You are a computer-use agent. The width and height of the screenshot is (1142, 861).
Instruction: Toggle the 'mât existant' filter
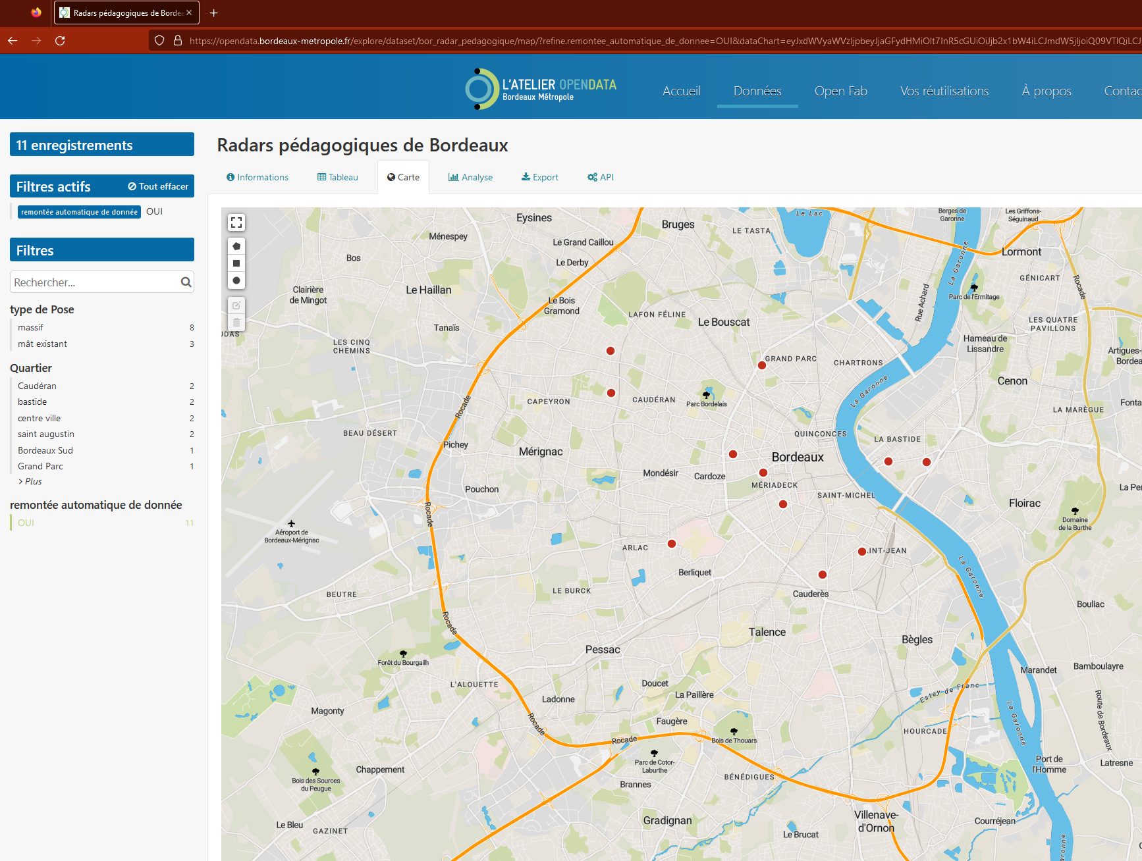tap(43, 344)
